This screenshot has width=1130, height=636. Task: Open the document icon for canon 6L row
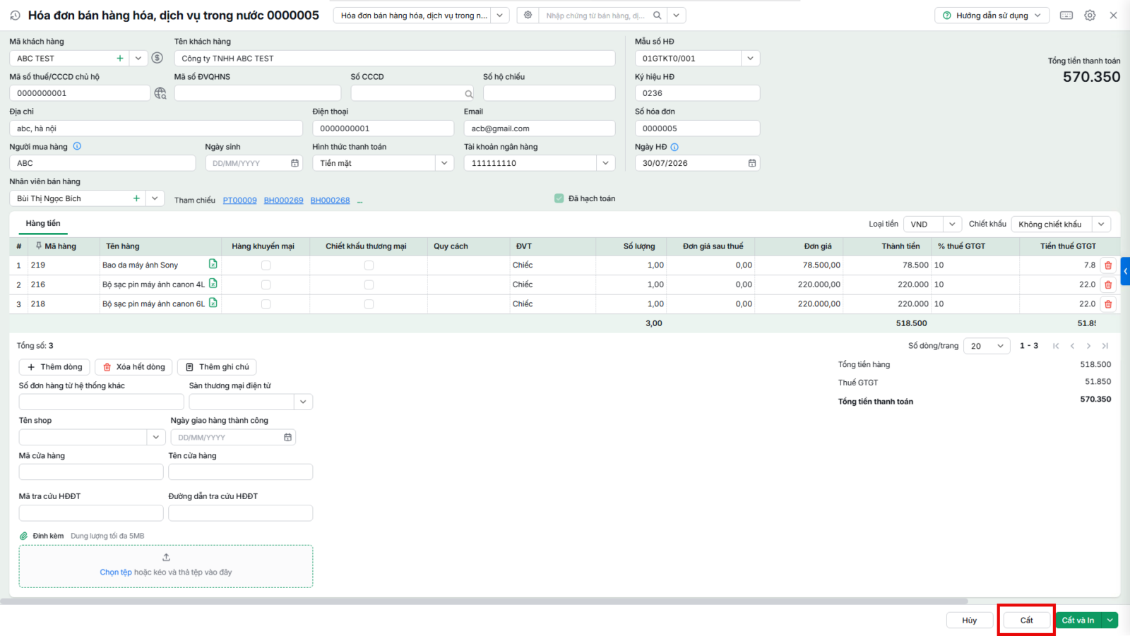pyautogui.click(x=213, y=303)
